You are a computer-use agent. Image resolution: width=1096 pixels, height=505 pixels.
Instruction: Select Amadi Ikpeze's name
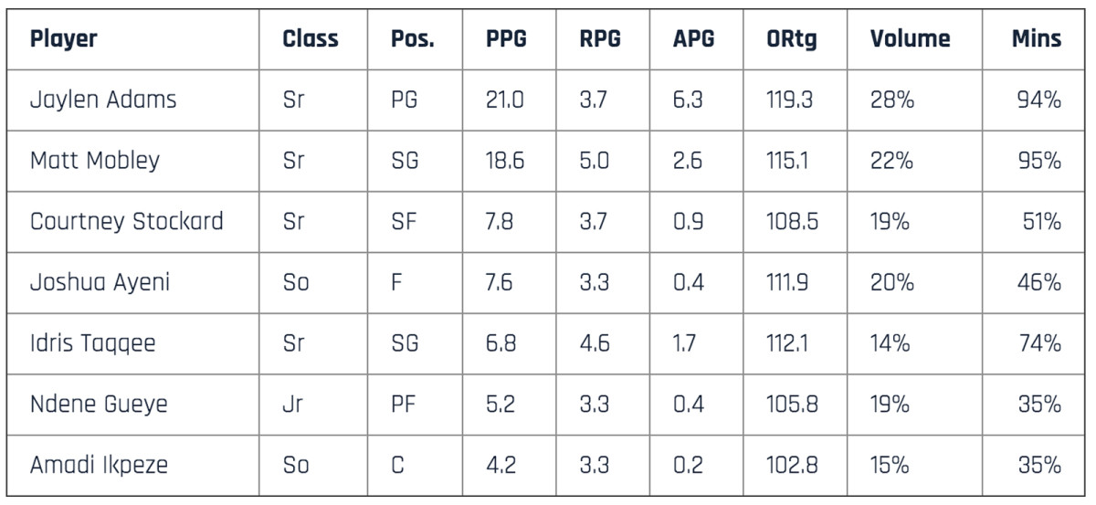[x=99, y=465]
